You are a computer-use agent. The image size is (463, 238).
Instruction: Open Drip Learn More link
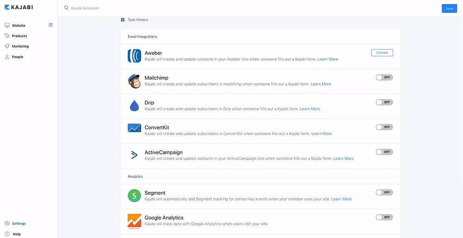pos(310,109)
